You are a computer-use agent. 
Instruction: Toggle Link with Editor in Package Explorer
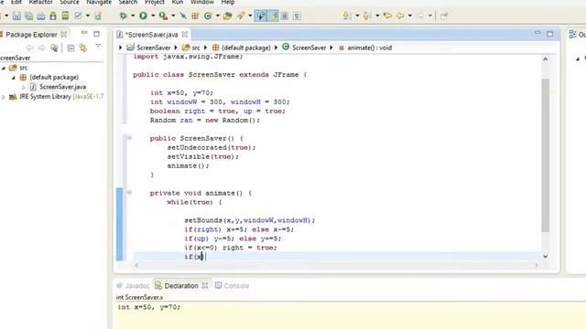83,48
